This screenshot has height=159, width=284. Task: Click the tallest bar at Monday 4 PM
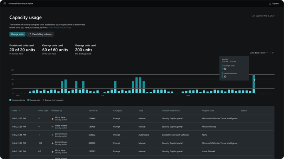point(254,84)
